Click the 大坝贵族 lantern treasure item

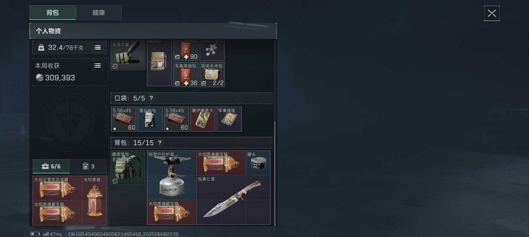95,200
